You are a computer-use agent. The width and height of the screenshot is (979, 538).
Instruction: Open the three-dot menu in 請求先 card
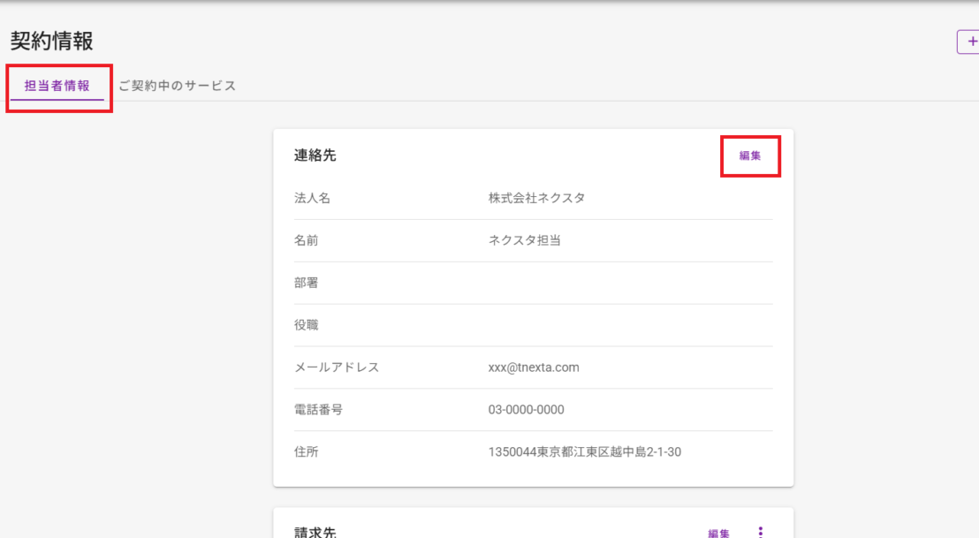[761, 532]
